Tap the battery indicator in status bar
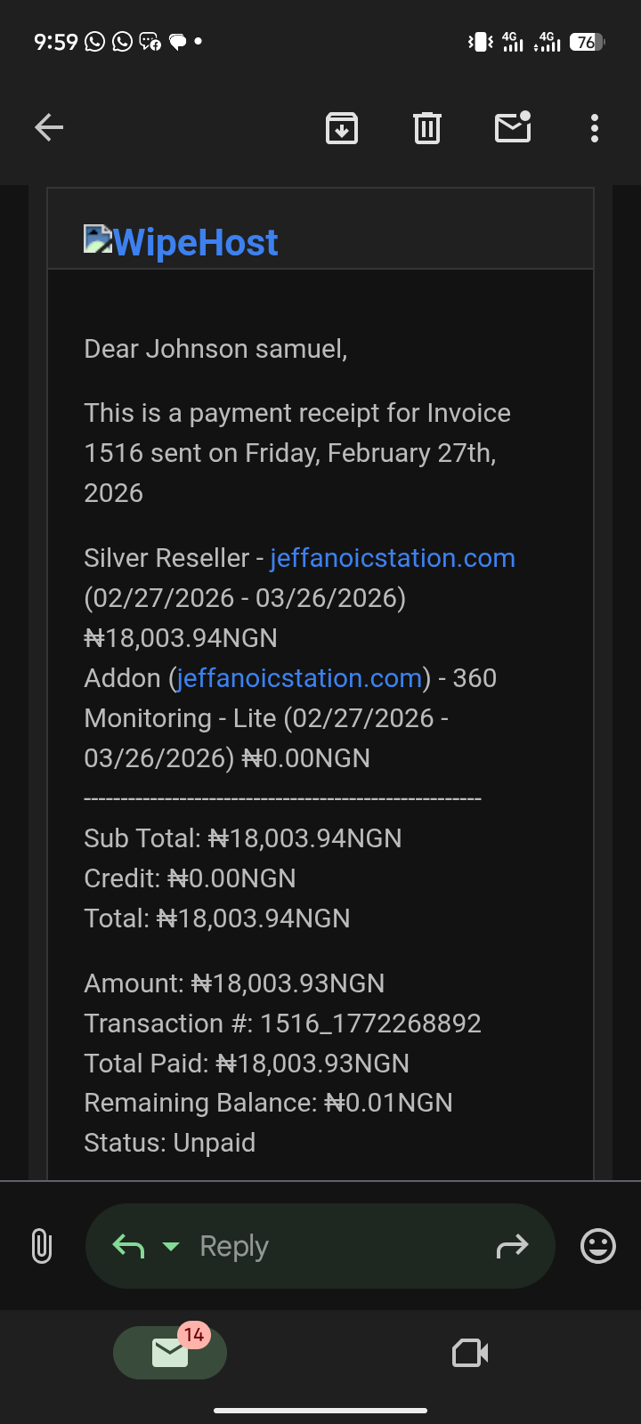641x1424 pixels. (x=586, y=42)
